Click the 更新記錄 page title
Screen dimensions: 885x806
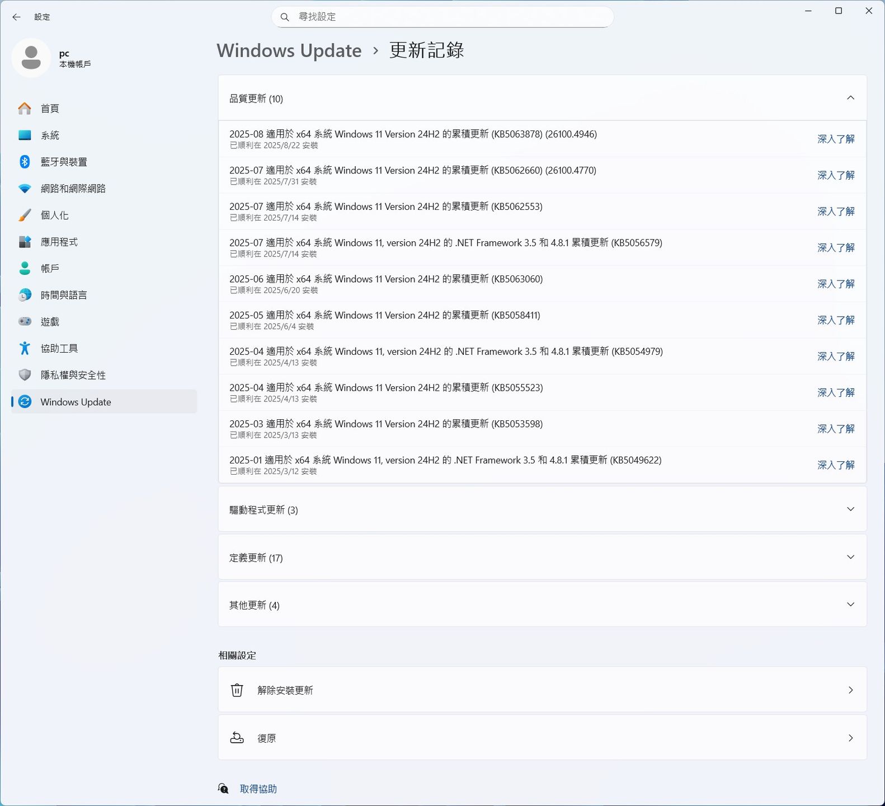coord(427,50)
